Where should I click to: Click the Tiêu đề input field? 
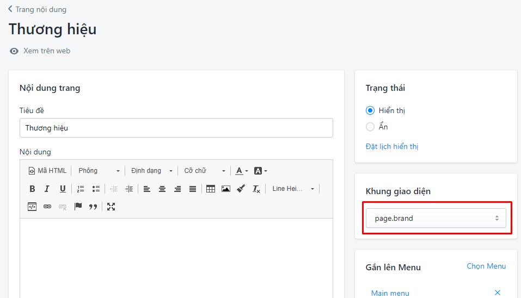click(176, 128)
